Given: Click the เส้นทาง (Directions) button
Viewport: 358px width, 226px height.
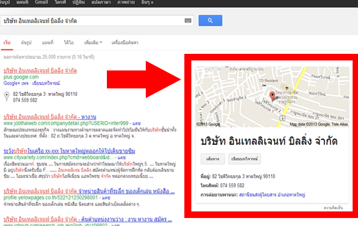Looking at the screenshot, I should (x=213, y=159).
